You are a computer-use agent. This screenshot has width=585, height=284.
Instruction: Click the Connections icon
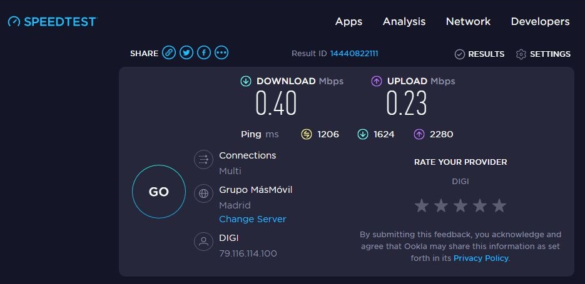pyautogui.click(x=203, y=160)
